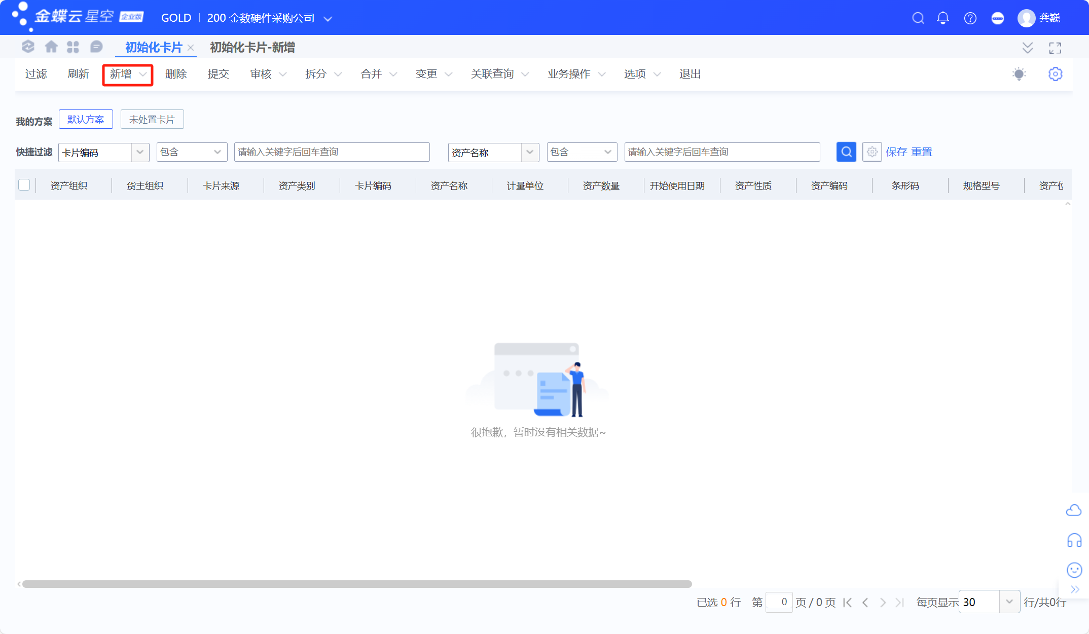The image size is (1089, 634).
Task: Click the round message icon beside the avatar
Action: 997,18
